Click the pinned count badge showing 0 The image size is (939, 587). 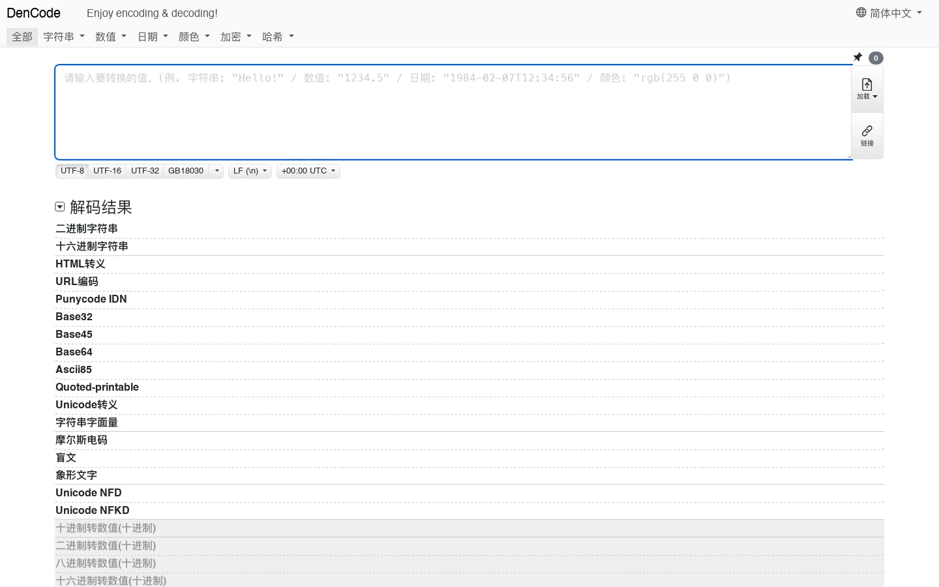(876, 58)
